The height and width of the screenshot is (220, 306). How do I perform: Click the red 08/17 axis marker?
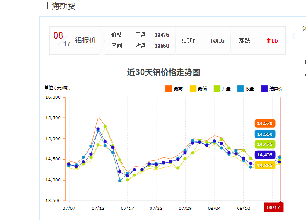pos(274,207)
